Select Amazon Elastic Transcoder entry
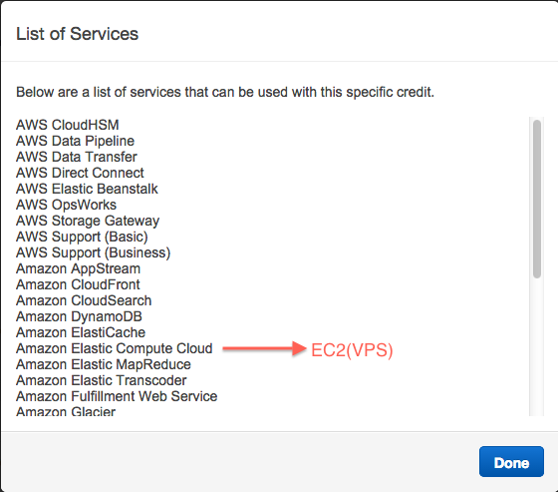The width and height of the screenshot is (558, 492). pos(101,380)
